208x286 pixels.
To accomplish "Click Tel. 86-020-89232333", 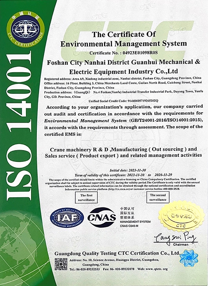I will point(84,269).
